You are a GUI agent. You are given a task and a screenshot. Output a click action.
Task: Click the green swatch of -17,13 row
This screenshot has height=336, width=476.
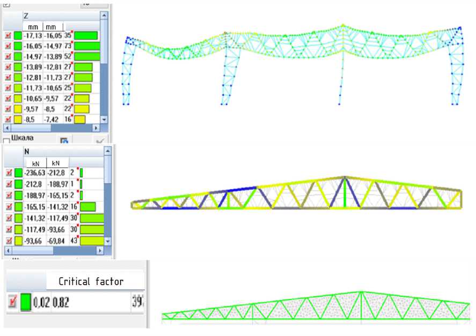(18, 35)
